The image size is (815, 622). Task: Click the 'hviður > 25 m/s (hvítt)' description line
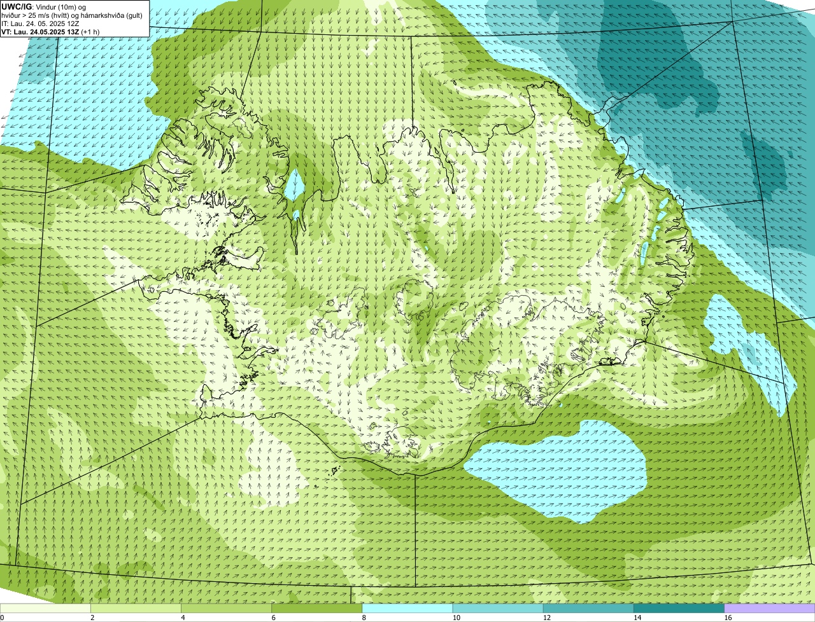[x=72, y=15]
